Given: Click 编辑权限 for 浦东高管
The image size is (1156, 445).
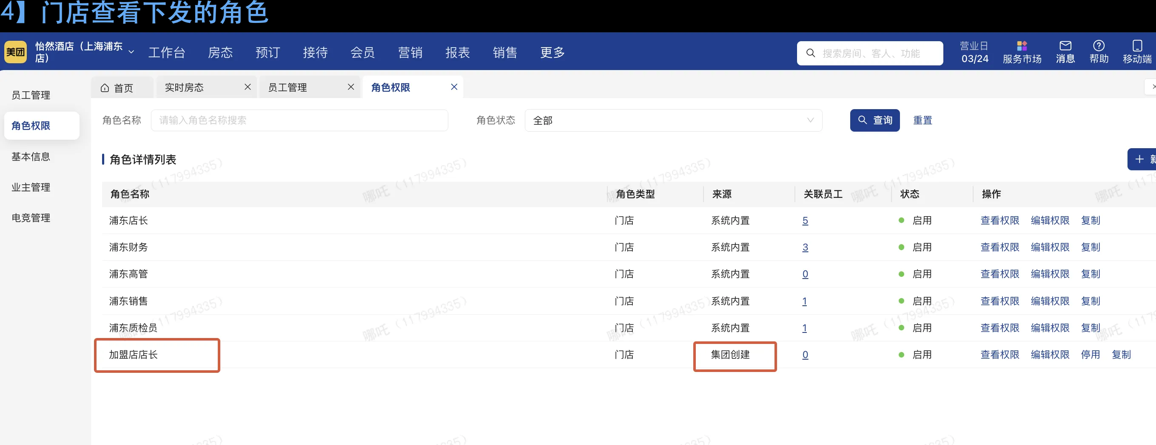Looking at the screenshot, I should pos(1050,274).
